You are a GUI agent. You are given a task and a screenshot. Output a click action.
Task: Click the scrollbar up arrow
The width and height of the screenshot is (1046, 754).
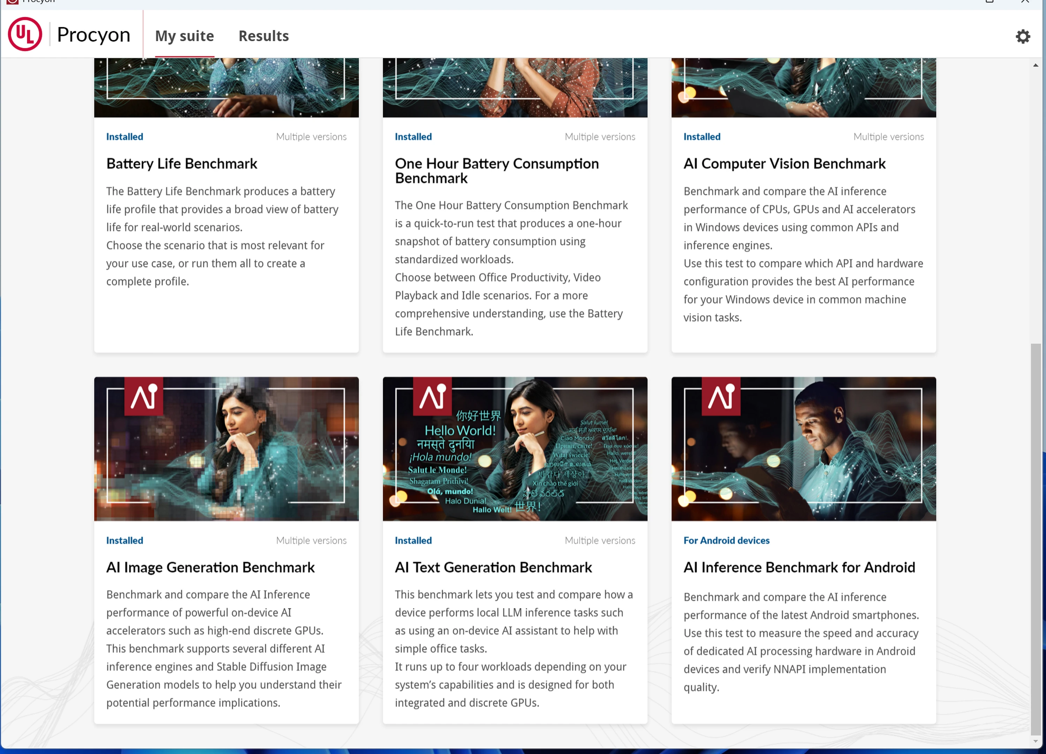coord(1036,66)
